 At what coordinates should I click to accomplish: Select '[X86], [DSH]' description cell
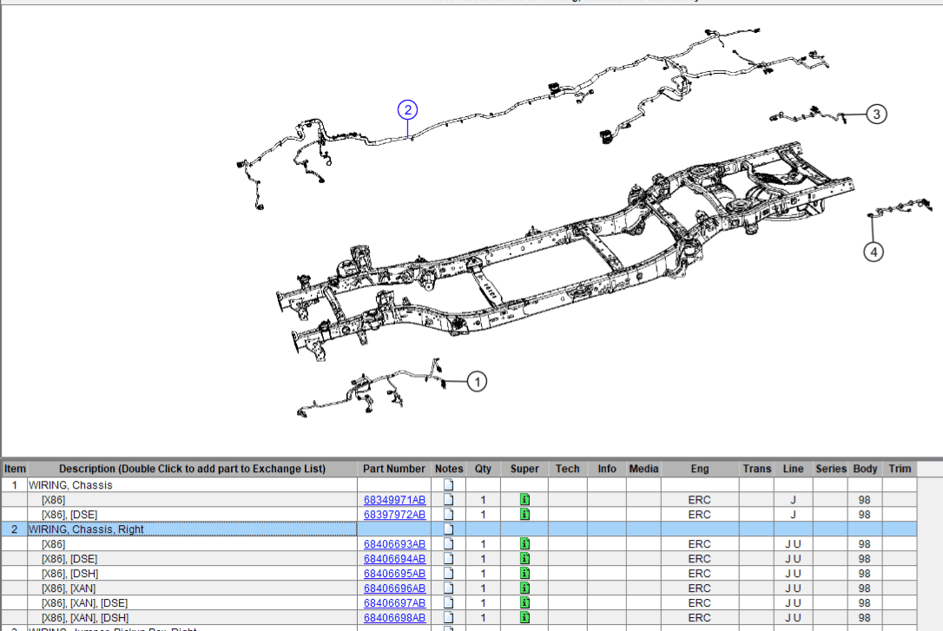[x=193, y=574]
